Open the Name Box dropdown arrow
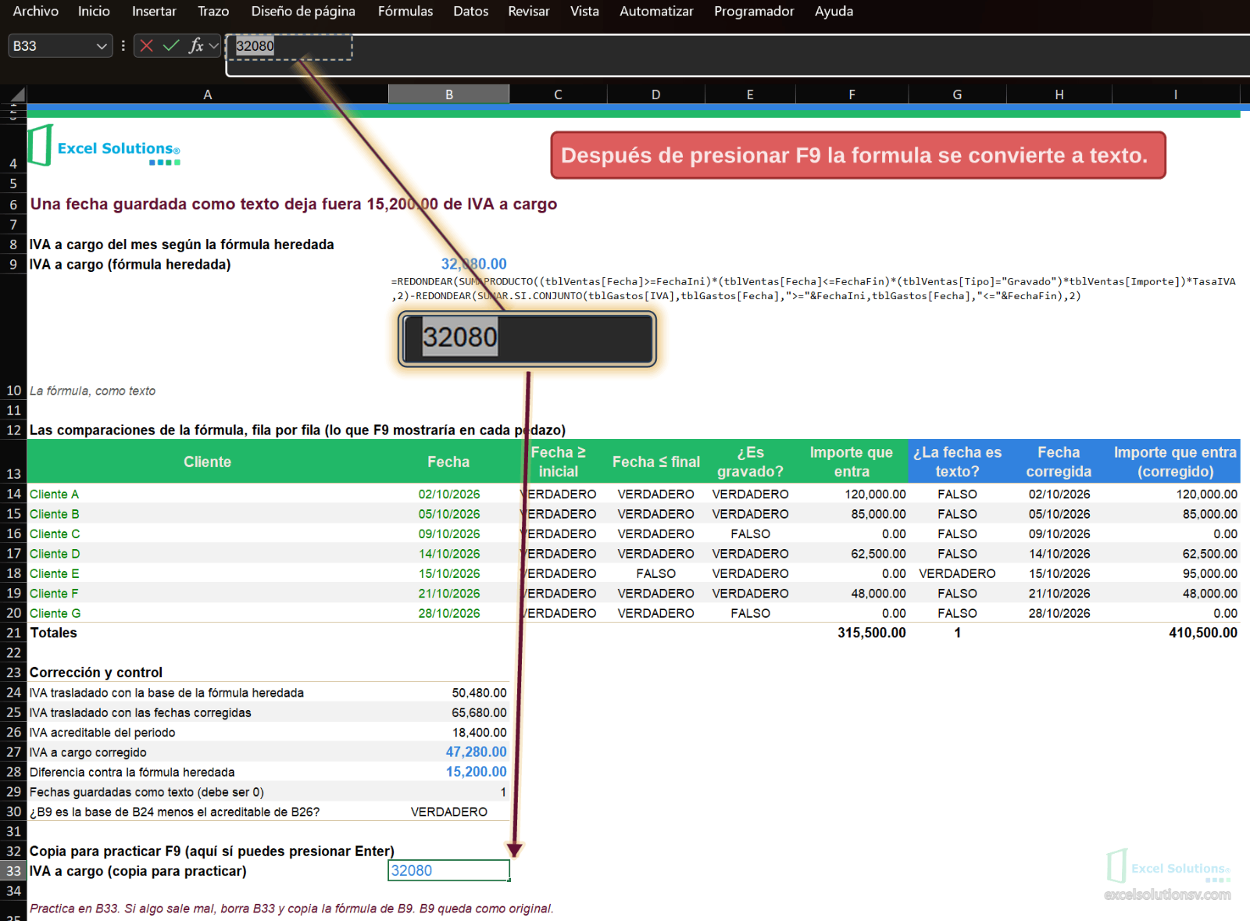Image resolution: width=1250 pixels, height=921 pixels. [102, 46]
